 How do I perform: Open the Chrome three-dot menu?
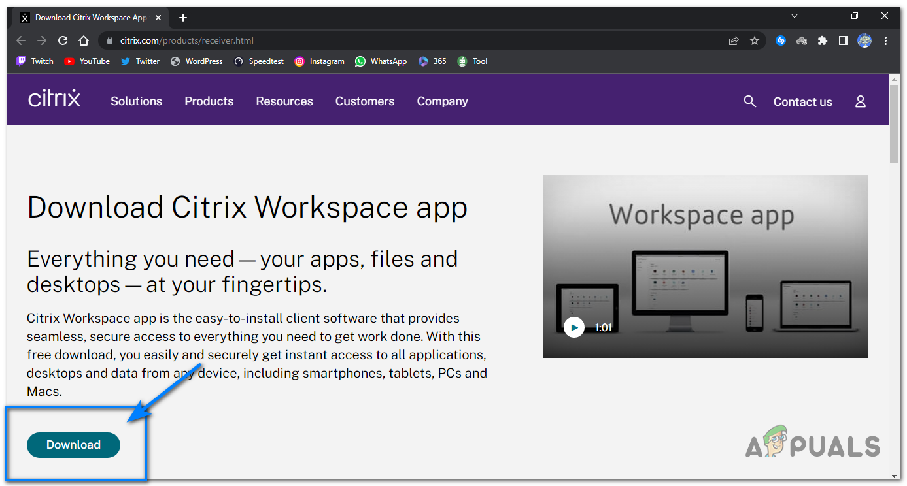[x=887, y=40]
